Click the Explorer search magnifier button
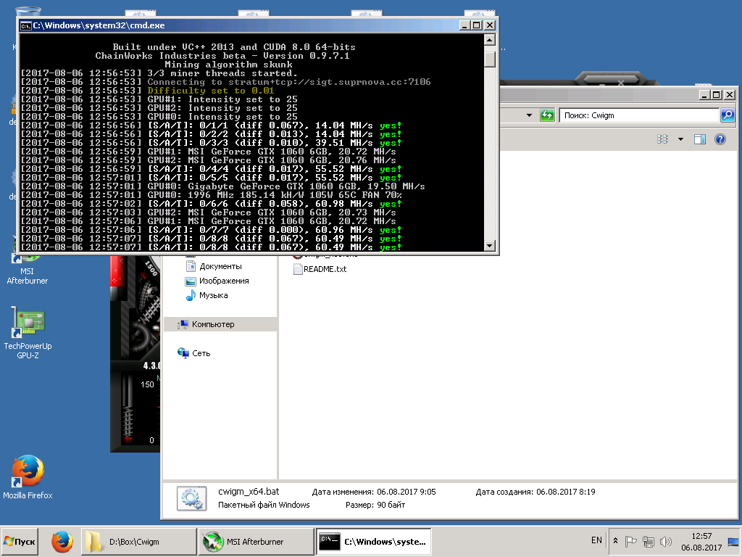 click(x=728, y=115)
